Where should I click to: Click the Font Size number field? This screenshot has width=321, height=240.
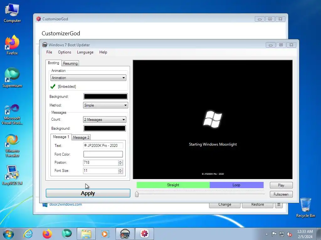coord(101,171)
